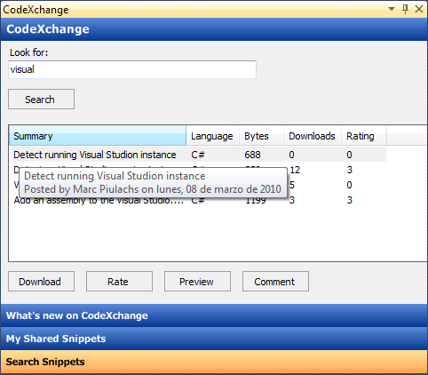Click the CodeXchange blue header bar

[214, 29]
